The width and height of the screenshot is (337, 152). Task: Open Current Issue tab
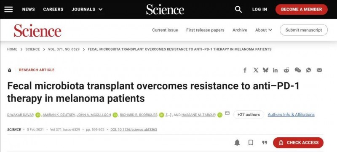coord(165,30)
